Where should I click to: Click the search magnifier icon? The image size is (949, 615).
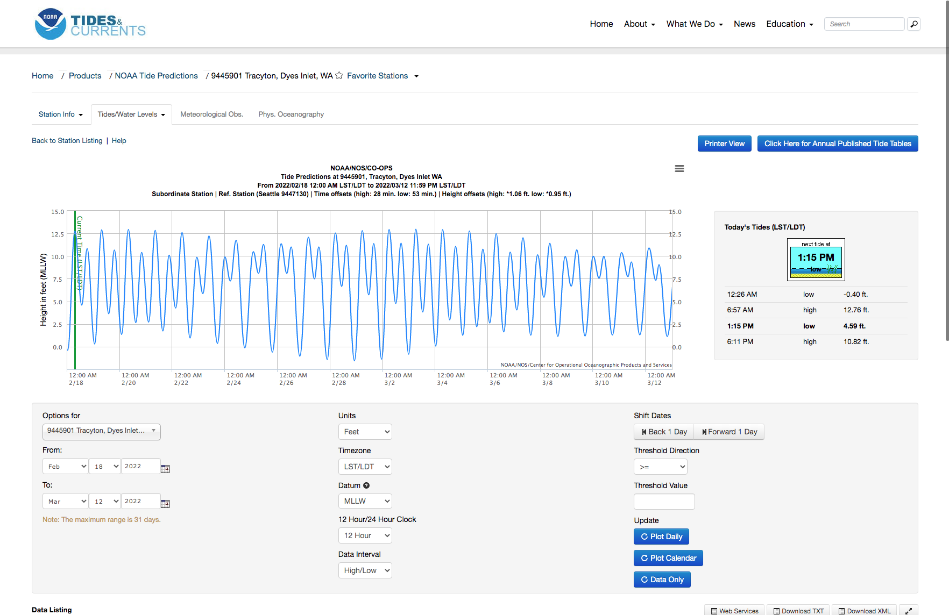[913, 24]
